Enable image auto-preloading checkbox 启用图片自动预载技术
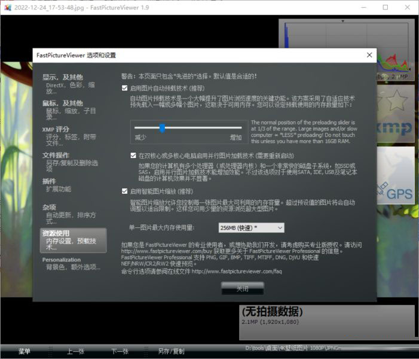Viewport: 419px width, 359px height. pos(124,88)
